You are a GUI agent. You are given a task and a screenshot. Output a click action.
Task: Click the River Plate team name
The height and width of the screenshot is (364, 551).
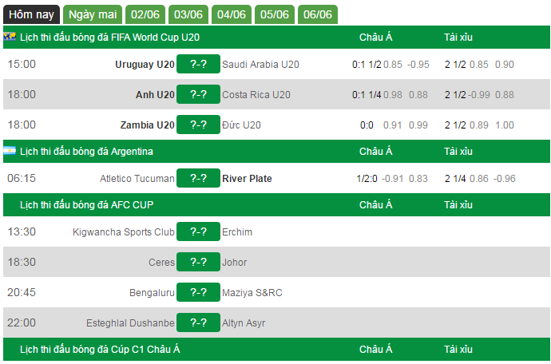(x=247, y=179)
